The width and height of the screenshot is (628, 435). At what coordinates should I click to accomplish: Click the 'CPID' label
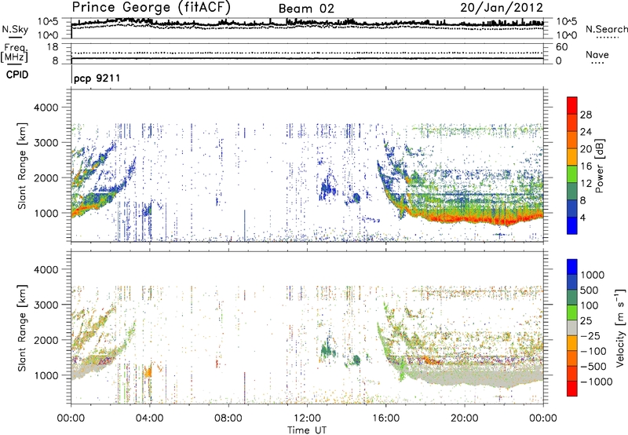point(17,75)
